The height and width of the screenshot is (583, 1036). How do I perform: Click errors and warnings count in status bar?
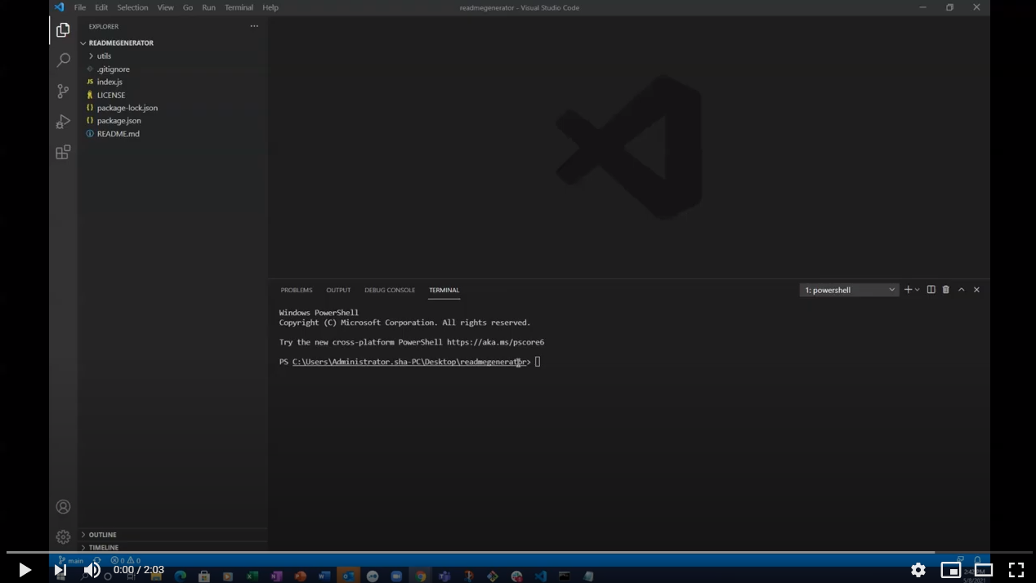[x=126, y=561]
